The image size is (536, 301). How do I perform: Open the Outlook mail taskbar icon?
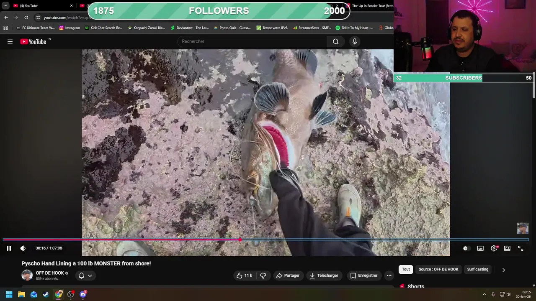click(x=33, y=294)
